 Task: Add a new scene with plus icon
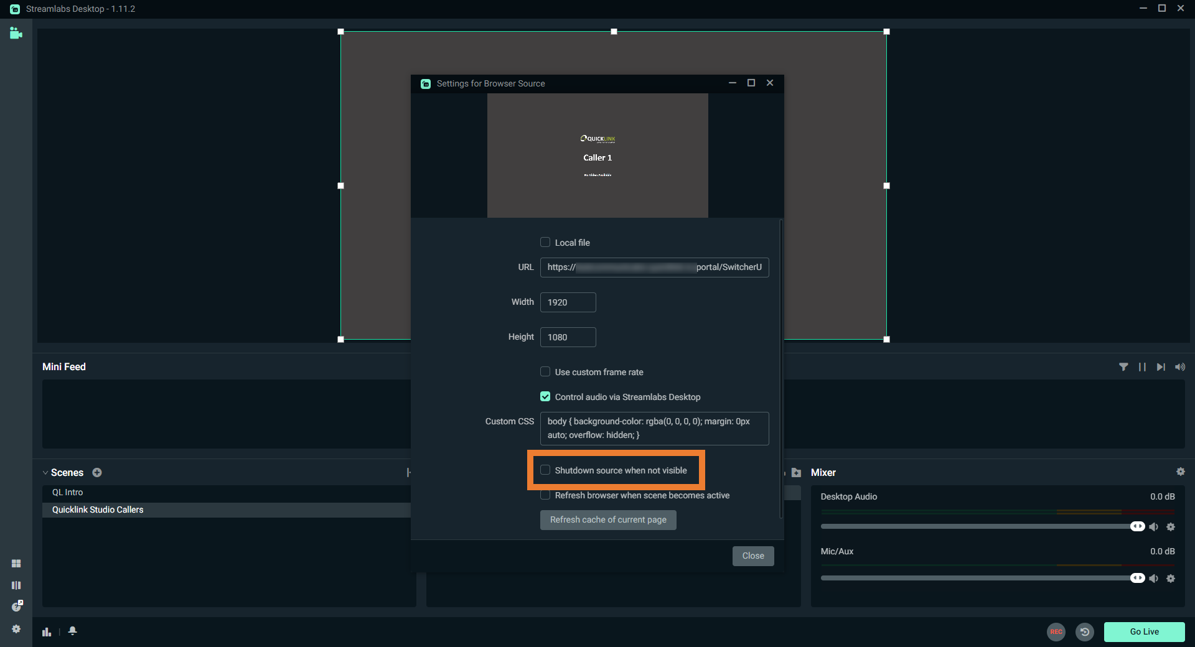(97, 473)
